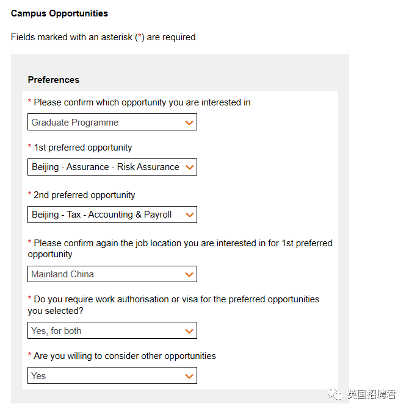
Task: Click the required fields asterisk notice
Action: pyautogui.click(x=104, y=37)
